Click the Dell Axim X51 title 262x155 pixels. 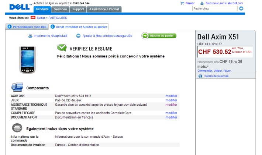(x=218, y=37)
